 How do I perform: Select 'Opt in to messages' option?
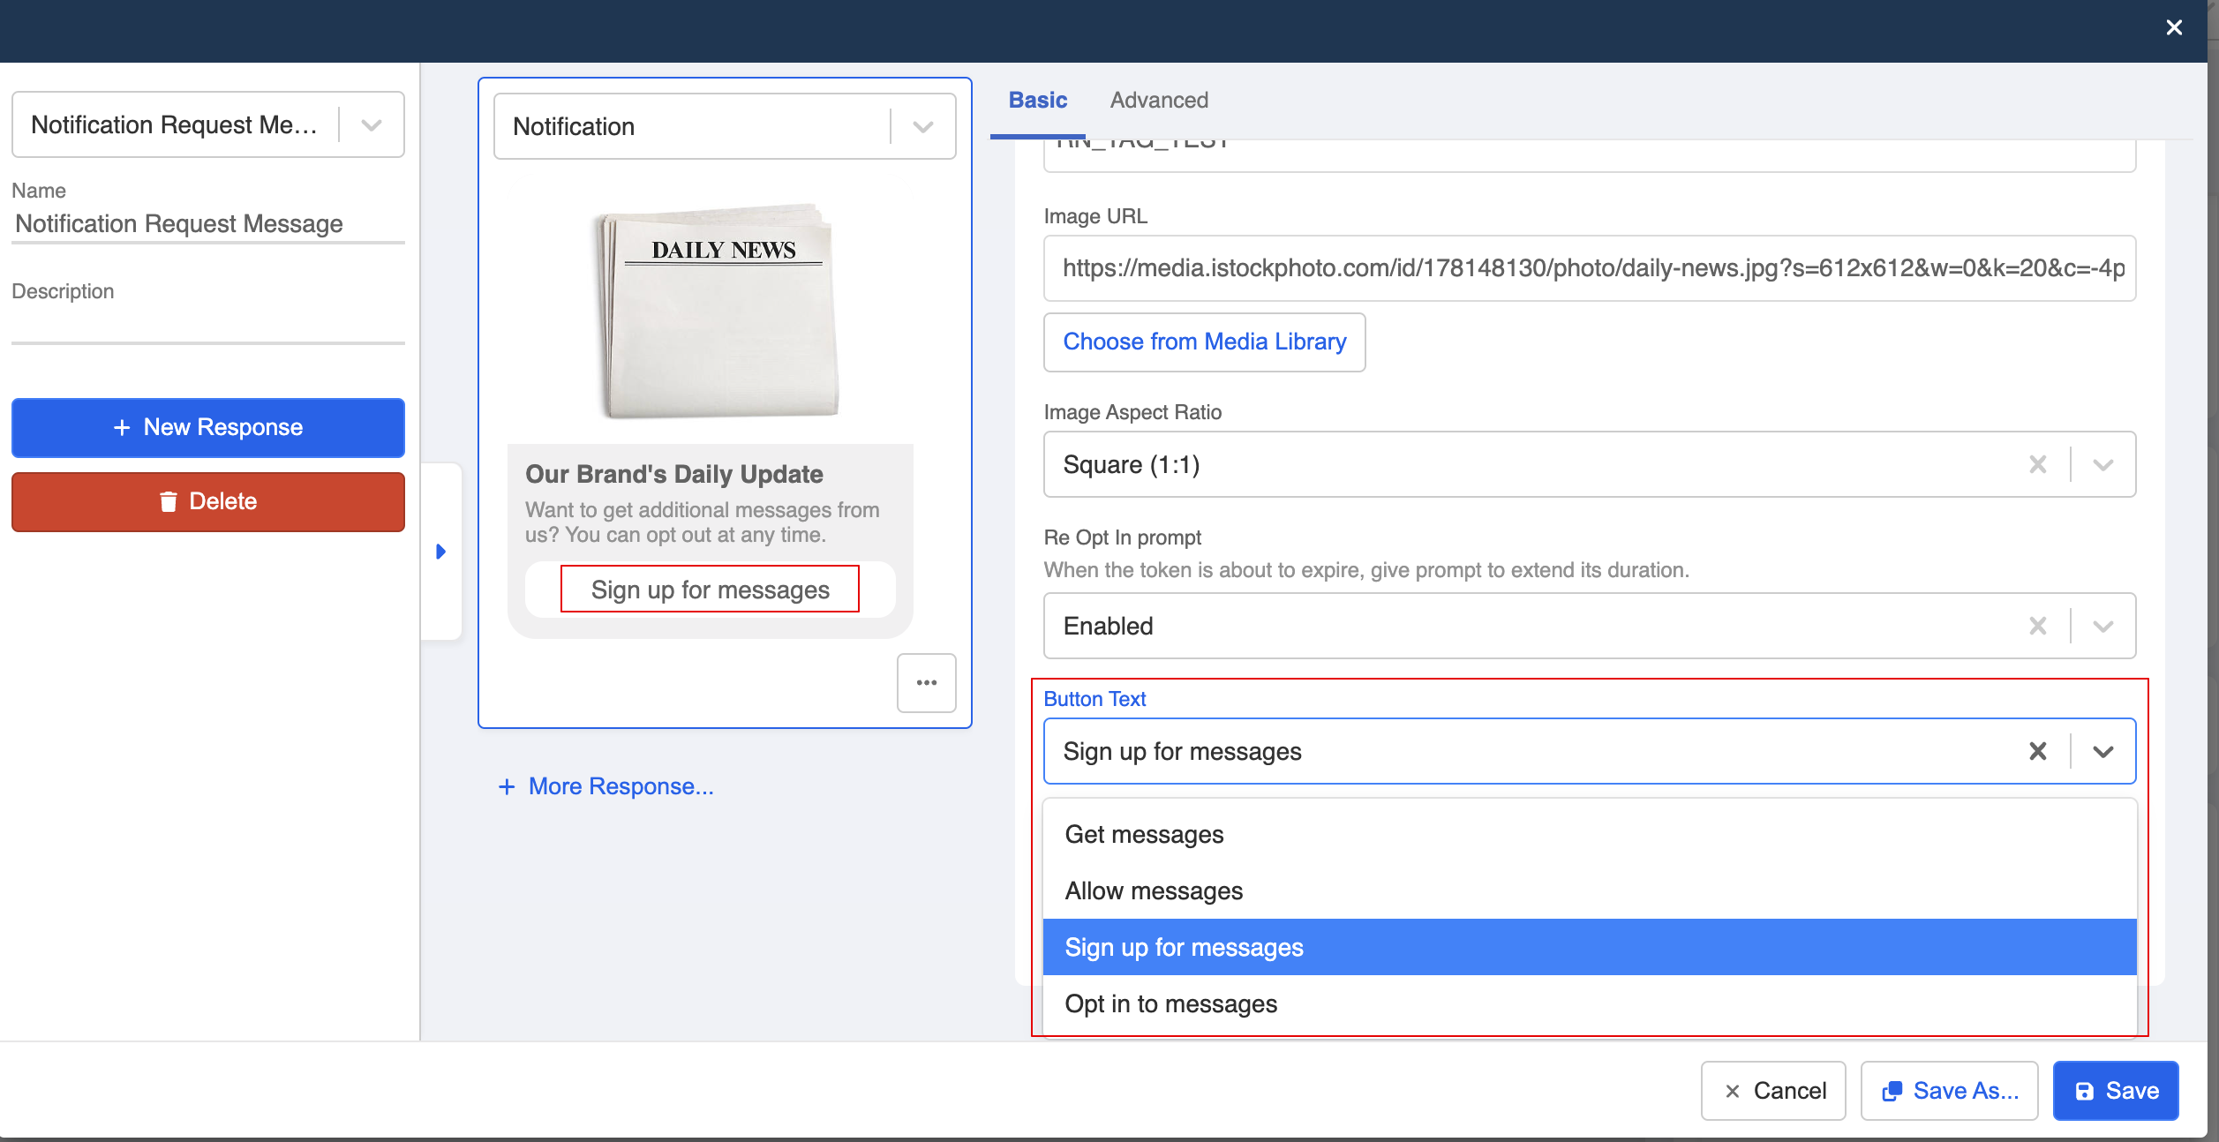click(1170, 1003)
